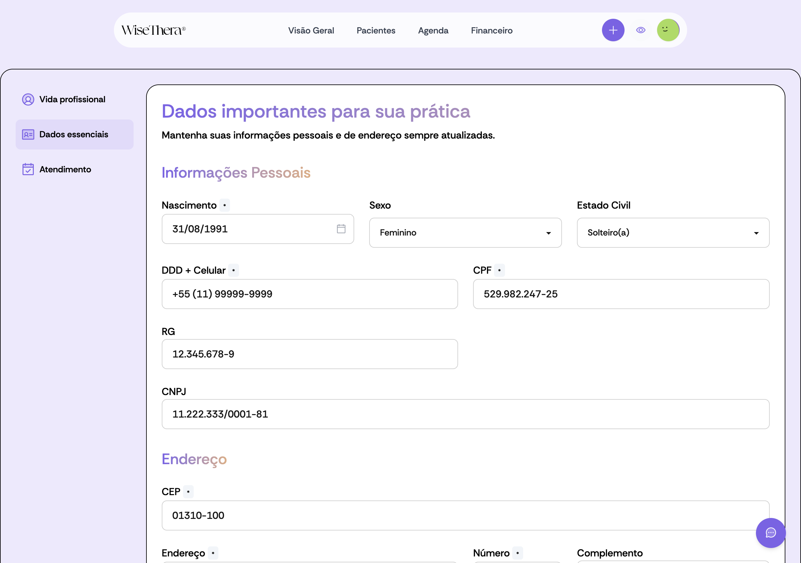Click the RG field 12.345.678-9
Image resolution: width=801 pixels, height=563 pixels.
point(309,354)
